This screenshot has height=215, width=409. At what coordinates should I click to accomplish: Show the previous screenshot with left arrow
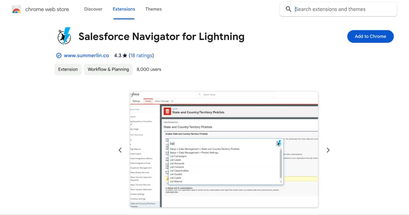pos(120,150)
